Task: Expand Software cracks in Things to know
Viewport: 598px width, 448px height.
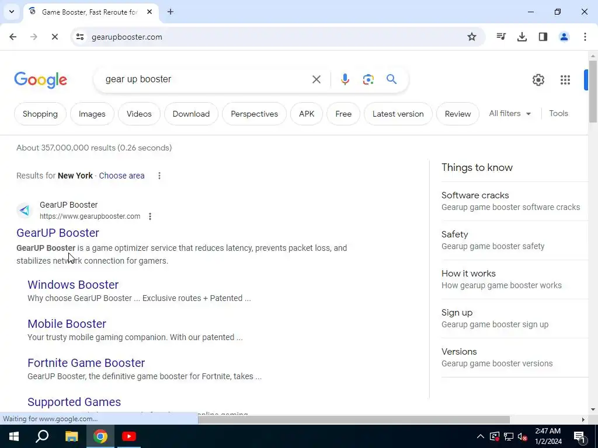Action: 514,201
